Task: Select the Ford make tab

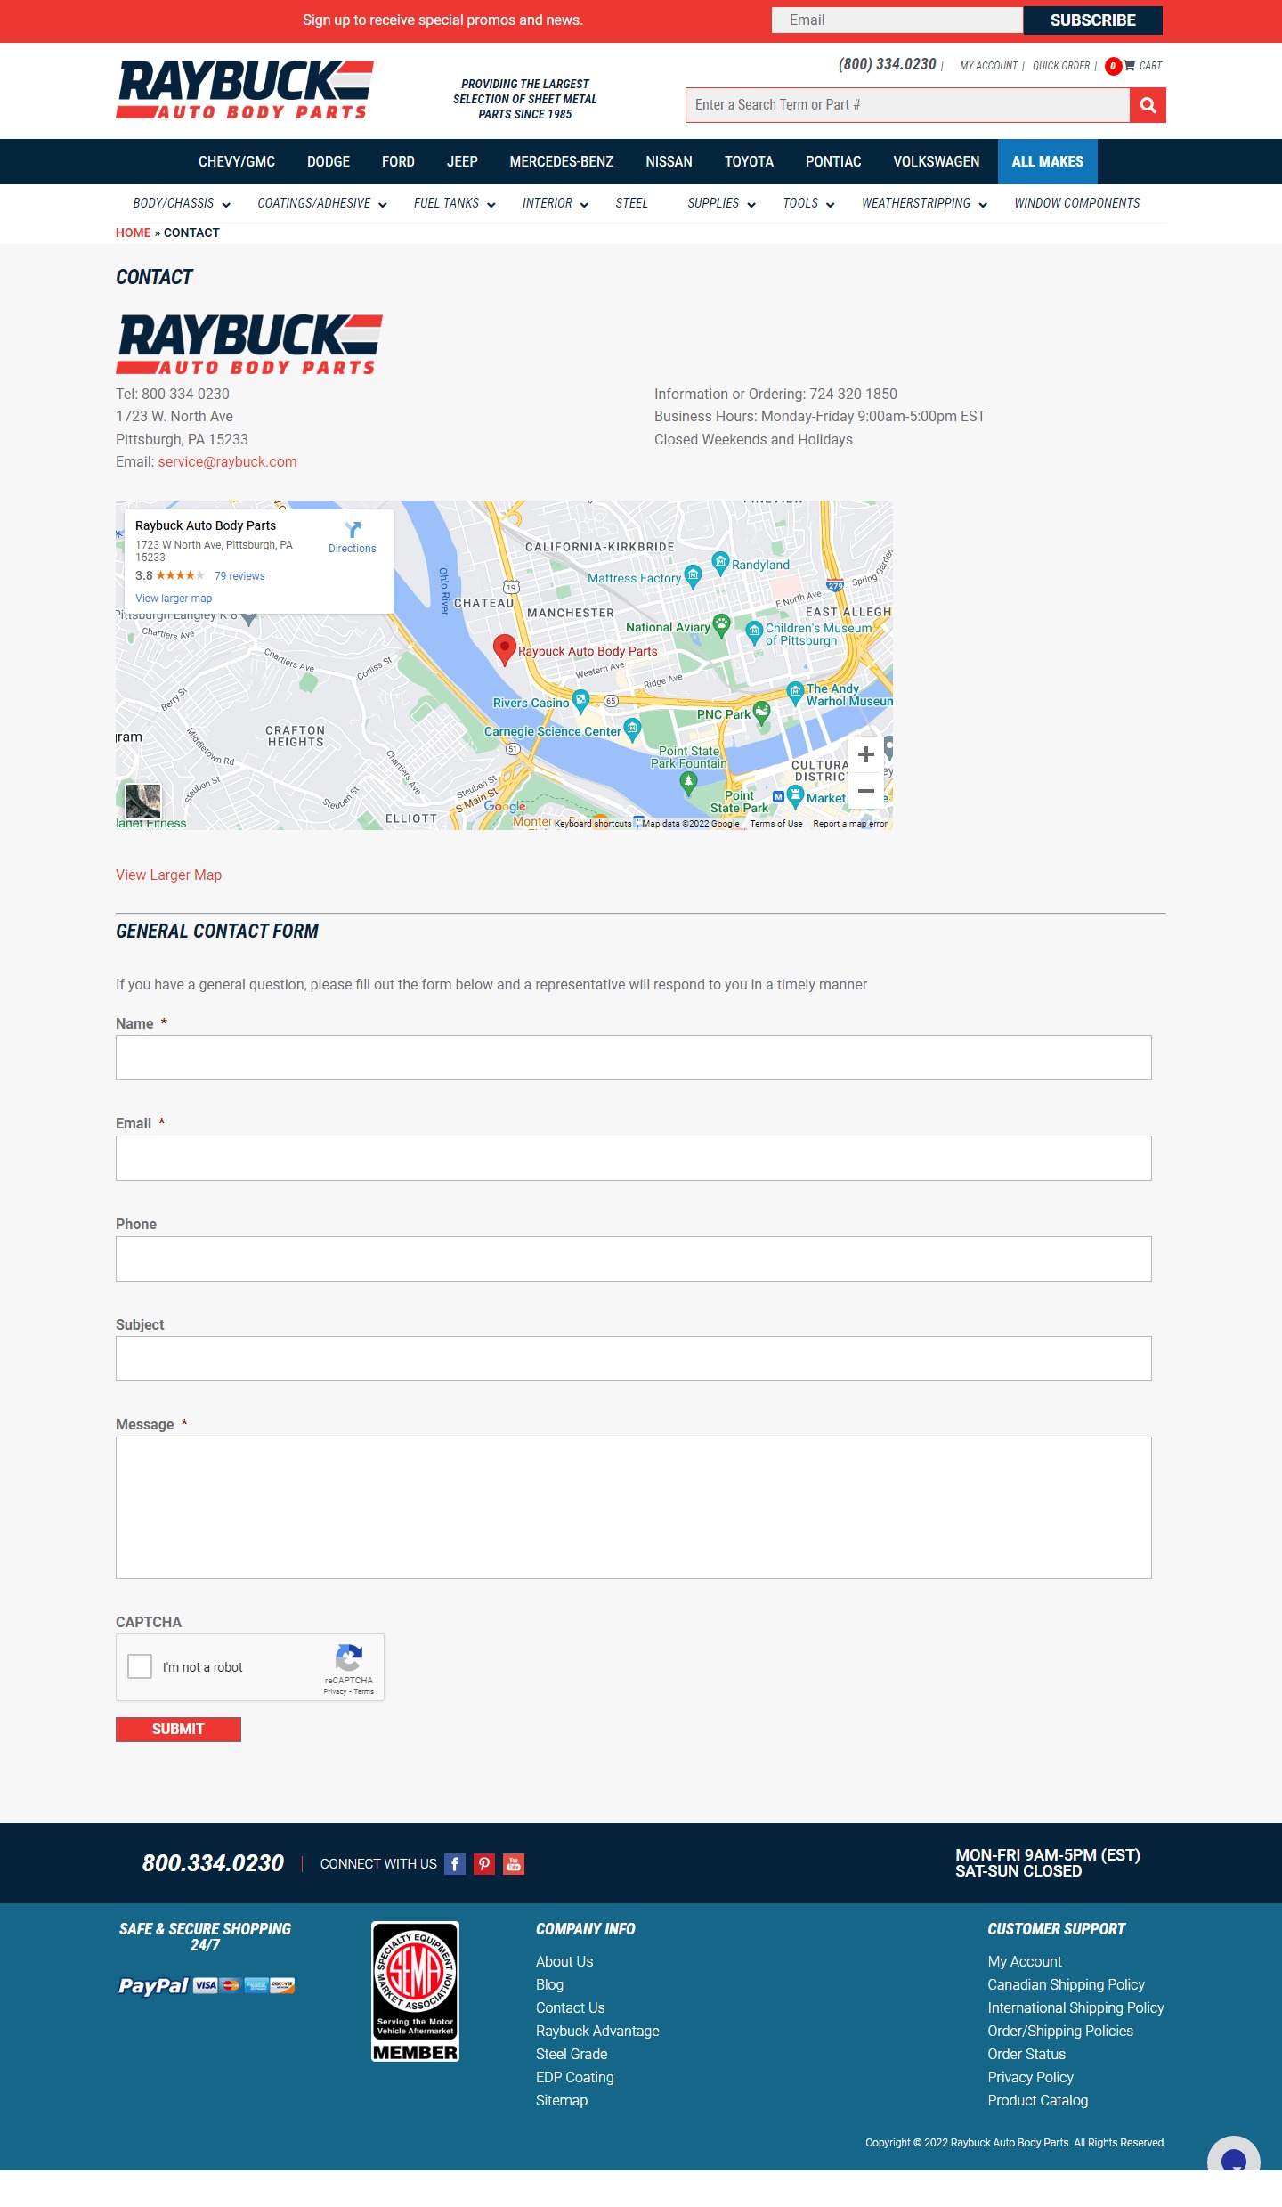Action: (x=398, y=162)
